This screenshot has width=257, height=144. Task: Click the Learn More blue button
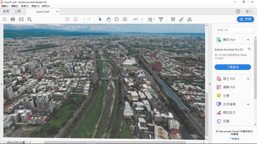(233, 67)
